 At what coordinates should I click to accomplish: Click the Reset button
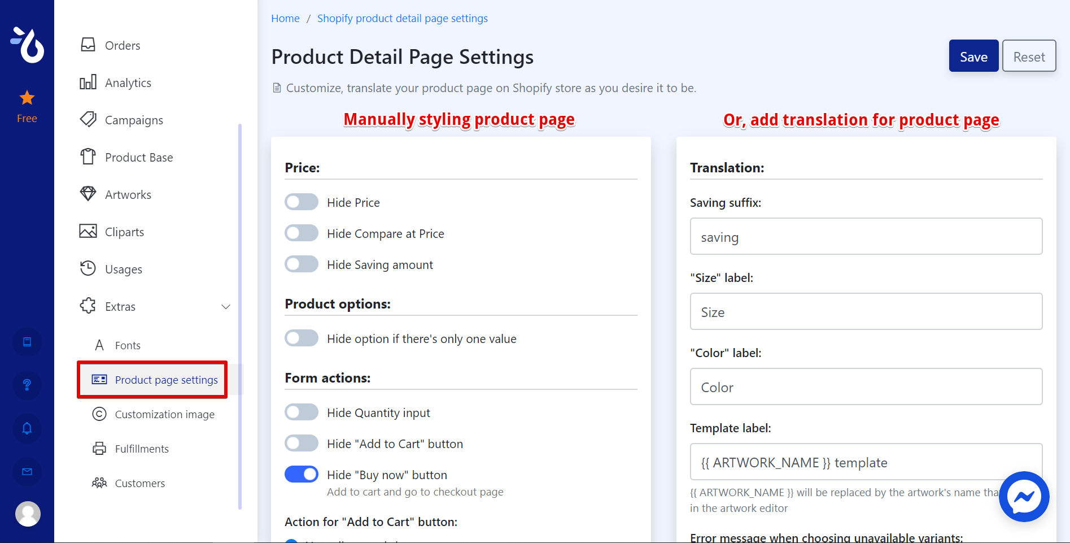point(1029,57)
